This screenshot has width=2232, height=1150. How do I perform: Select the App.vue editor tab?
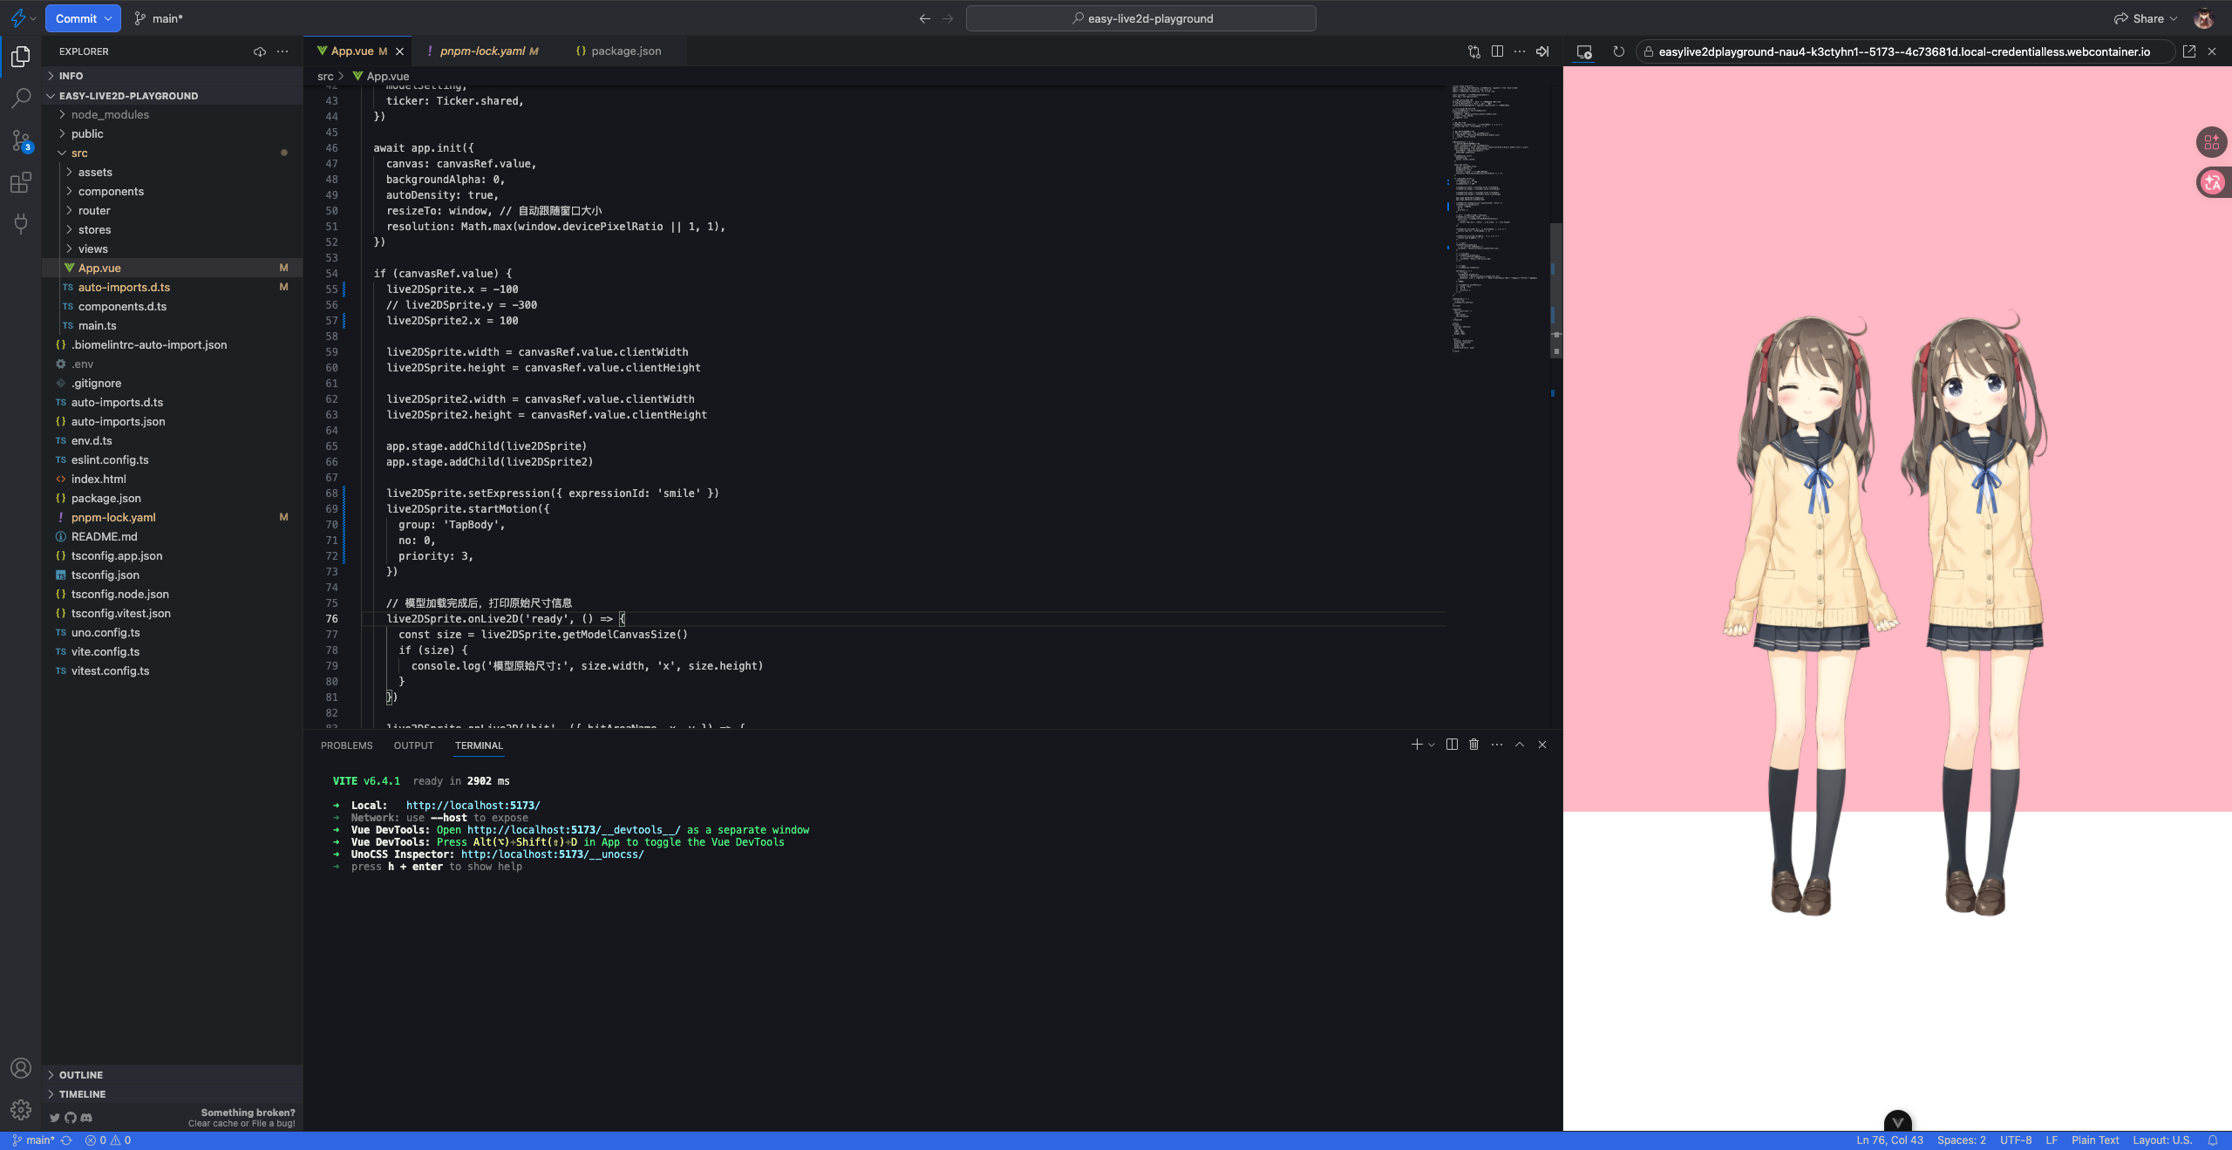(x=352, y=51)
